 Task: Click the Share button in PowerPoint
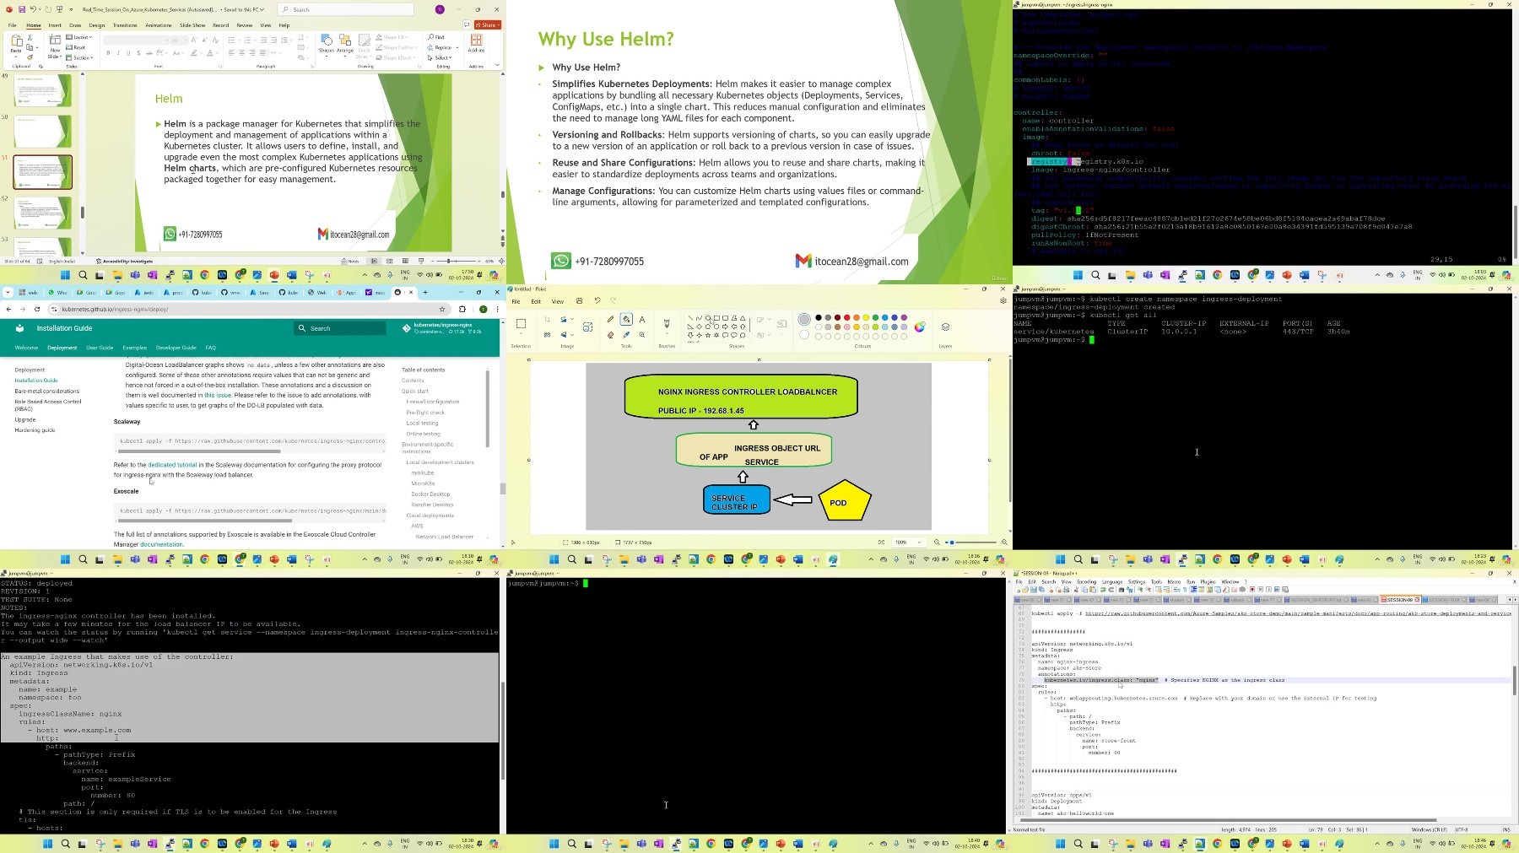coord(487,25)
